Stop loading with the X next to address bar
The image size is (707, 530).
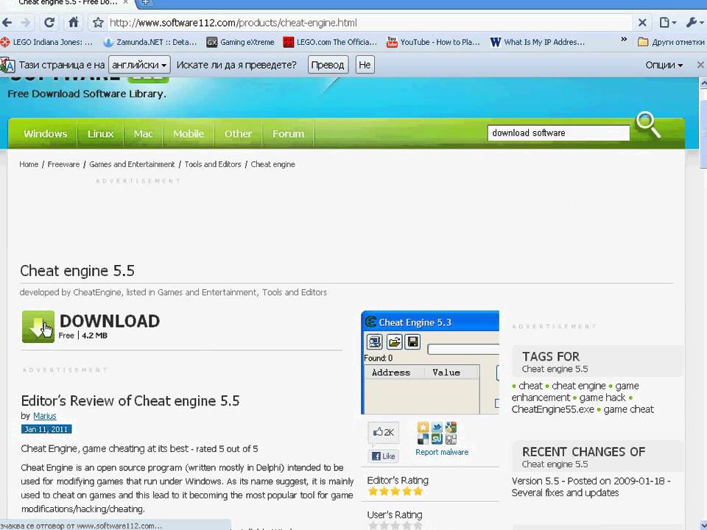click(x=642, y=23)
